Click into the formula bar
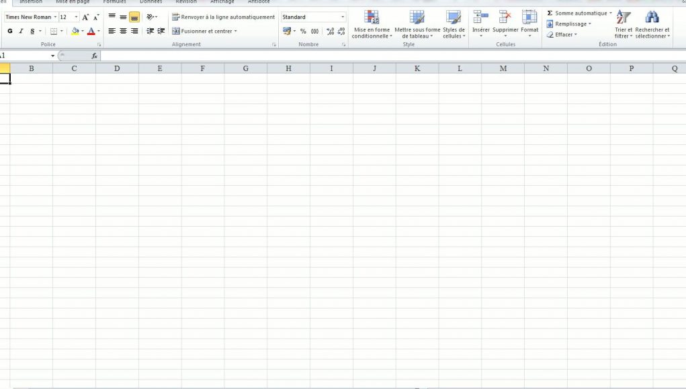The image size is (686, 389). coord(393,56)
